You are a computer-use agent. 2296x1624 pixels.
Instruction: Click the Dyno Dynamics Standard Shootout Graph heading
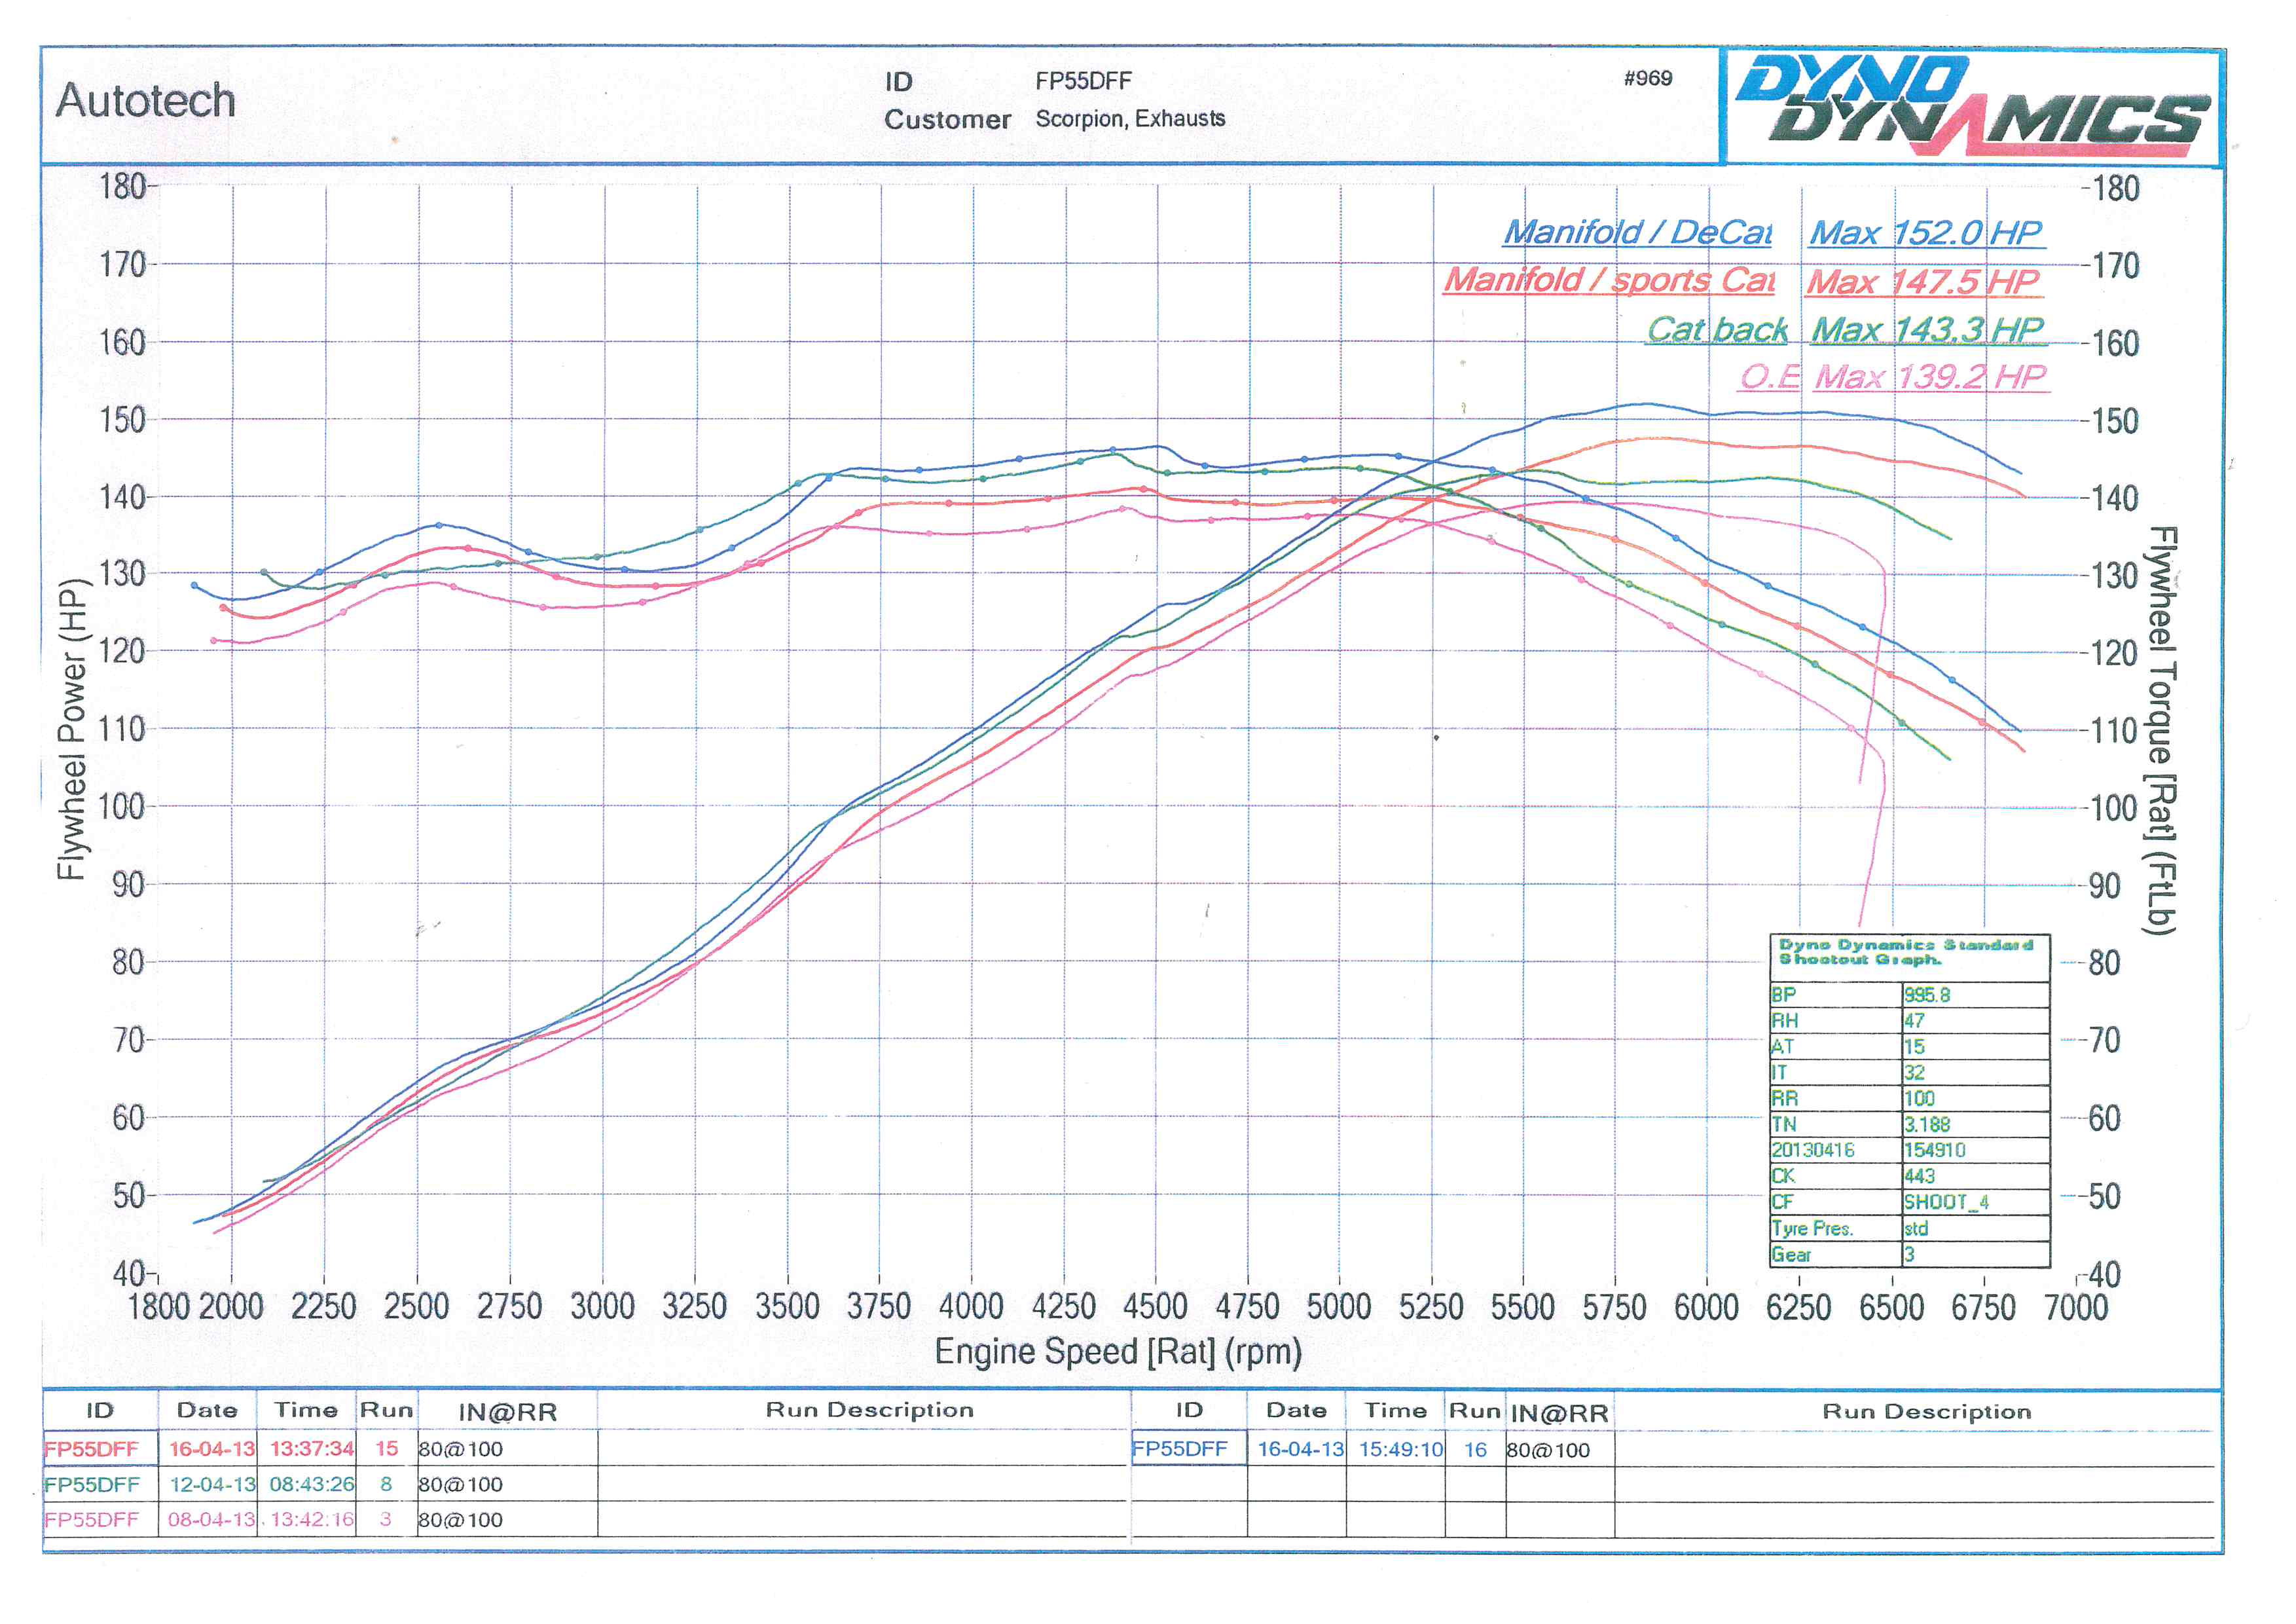click(1906, 952)
